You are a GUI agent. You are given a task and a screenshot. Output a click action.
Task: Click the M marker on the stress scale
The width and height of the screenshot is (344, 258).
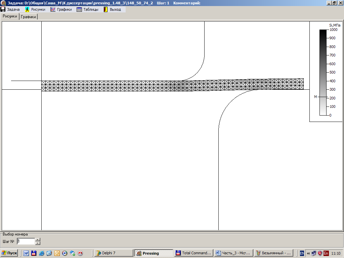[x=315, y=97]
